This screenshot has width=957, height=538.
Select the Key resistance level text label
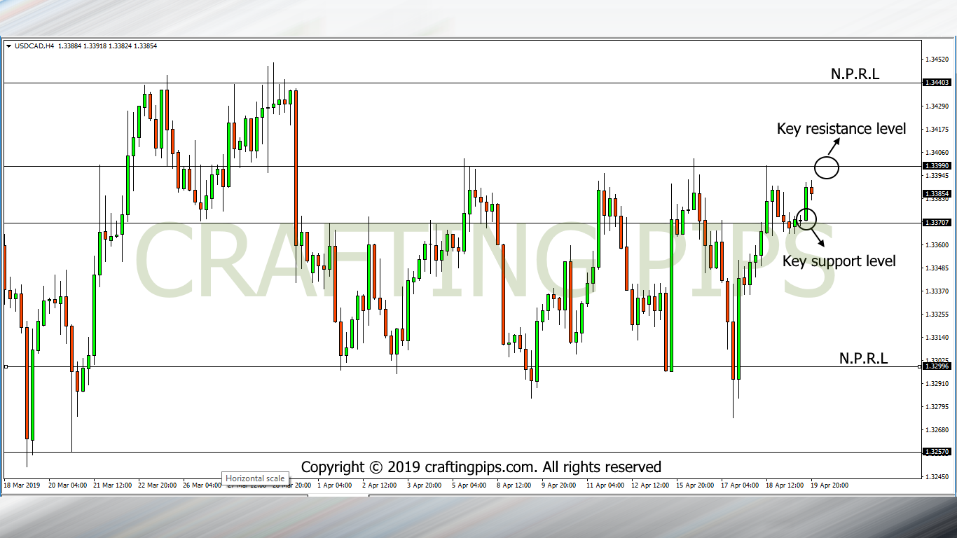[841, 129]
